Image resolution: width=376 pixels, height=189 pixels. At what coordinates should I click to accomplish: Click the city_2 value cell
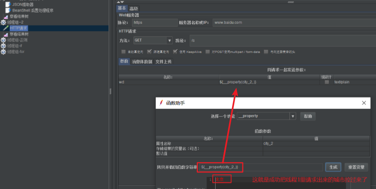(317, 144)
